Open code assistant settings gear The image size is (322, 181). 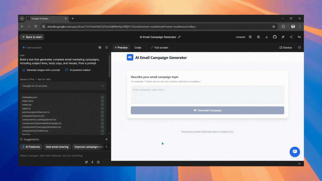coord(100,47)
